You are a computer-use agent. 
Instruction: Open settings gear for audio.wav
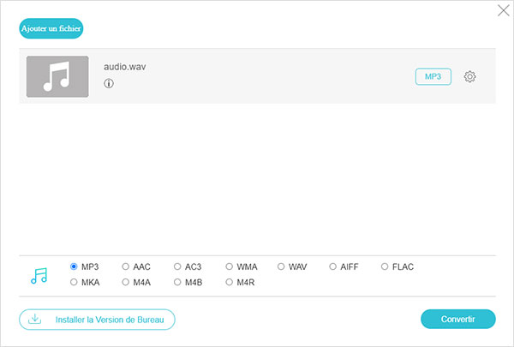pos(469,77)
